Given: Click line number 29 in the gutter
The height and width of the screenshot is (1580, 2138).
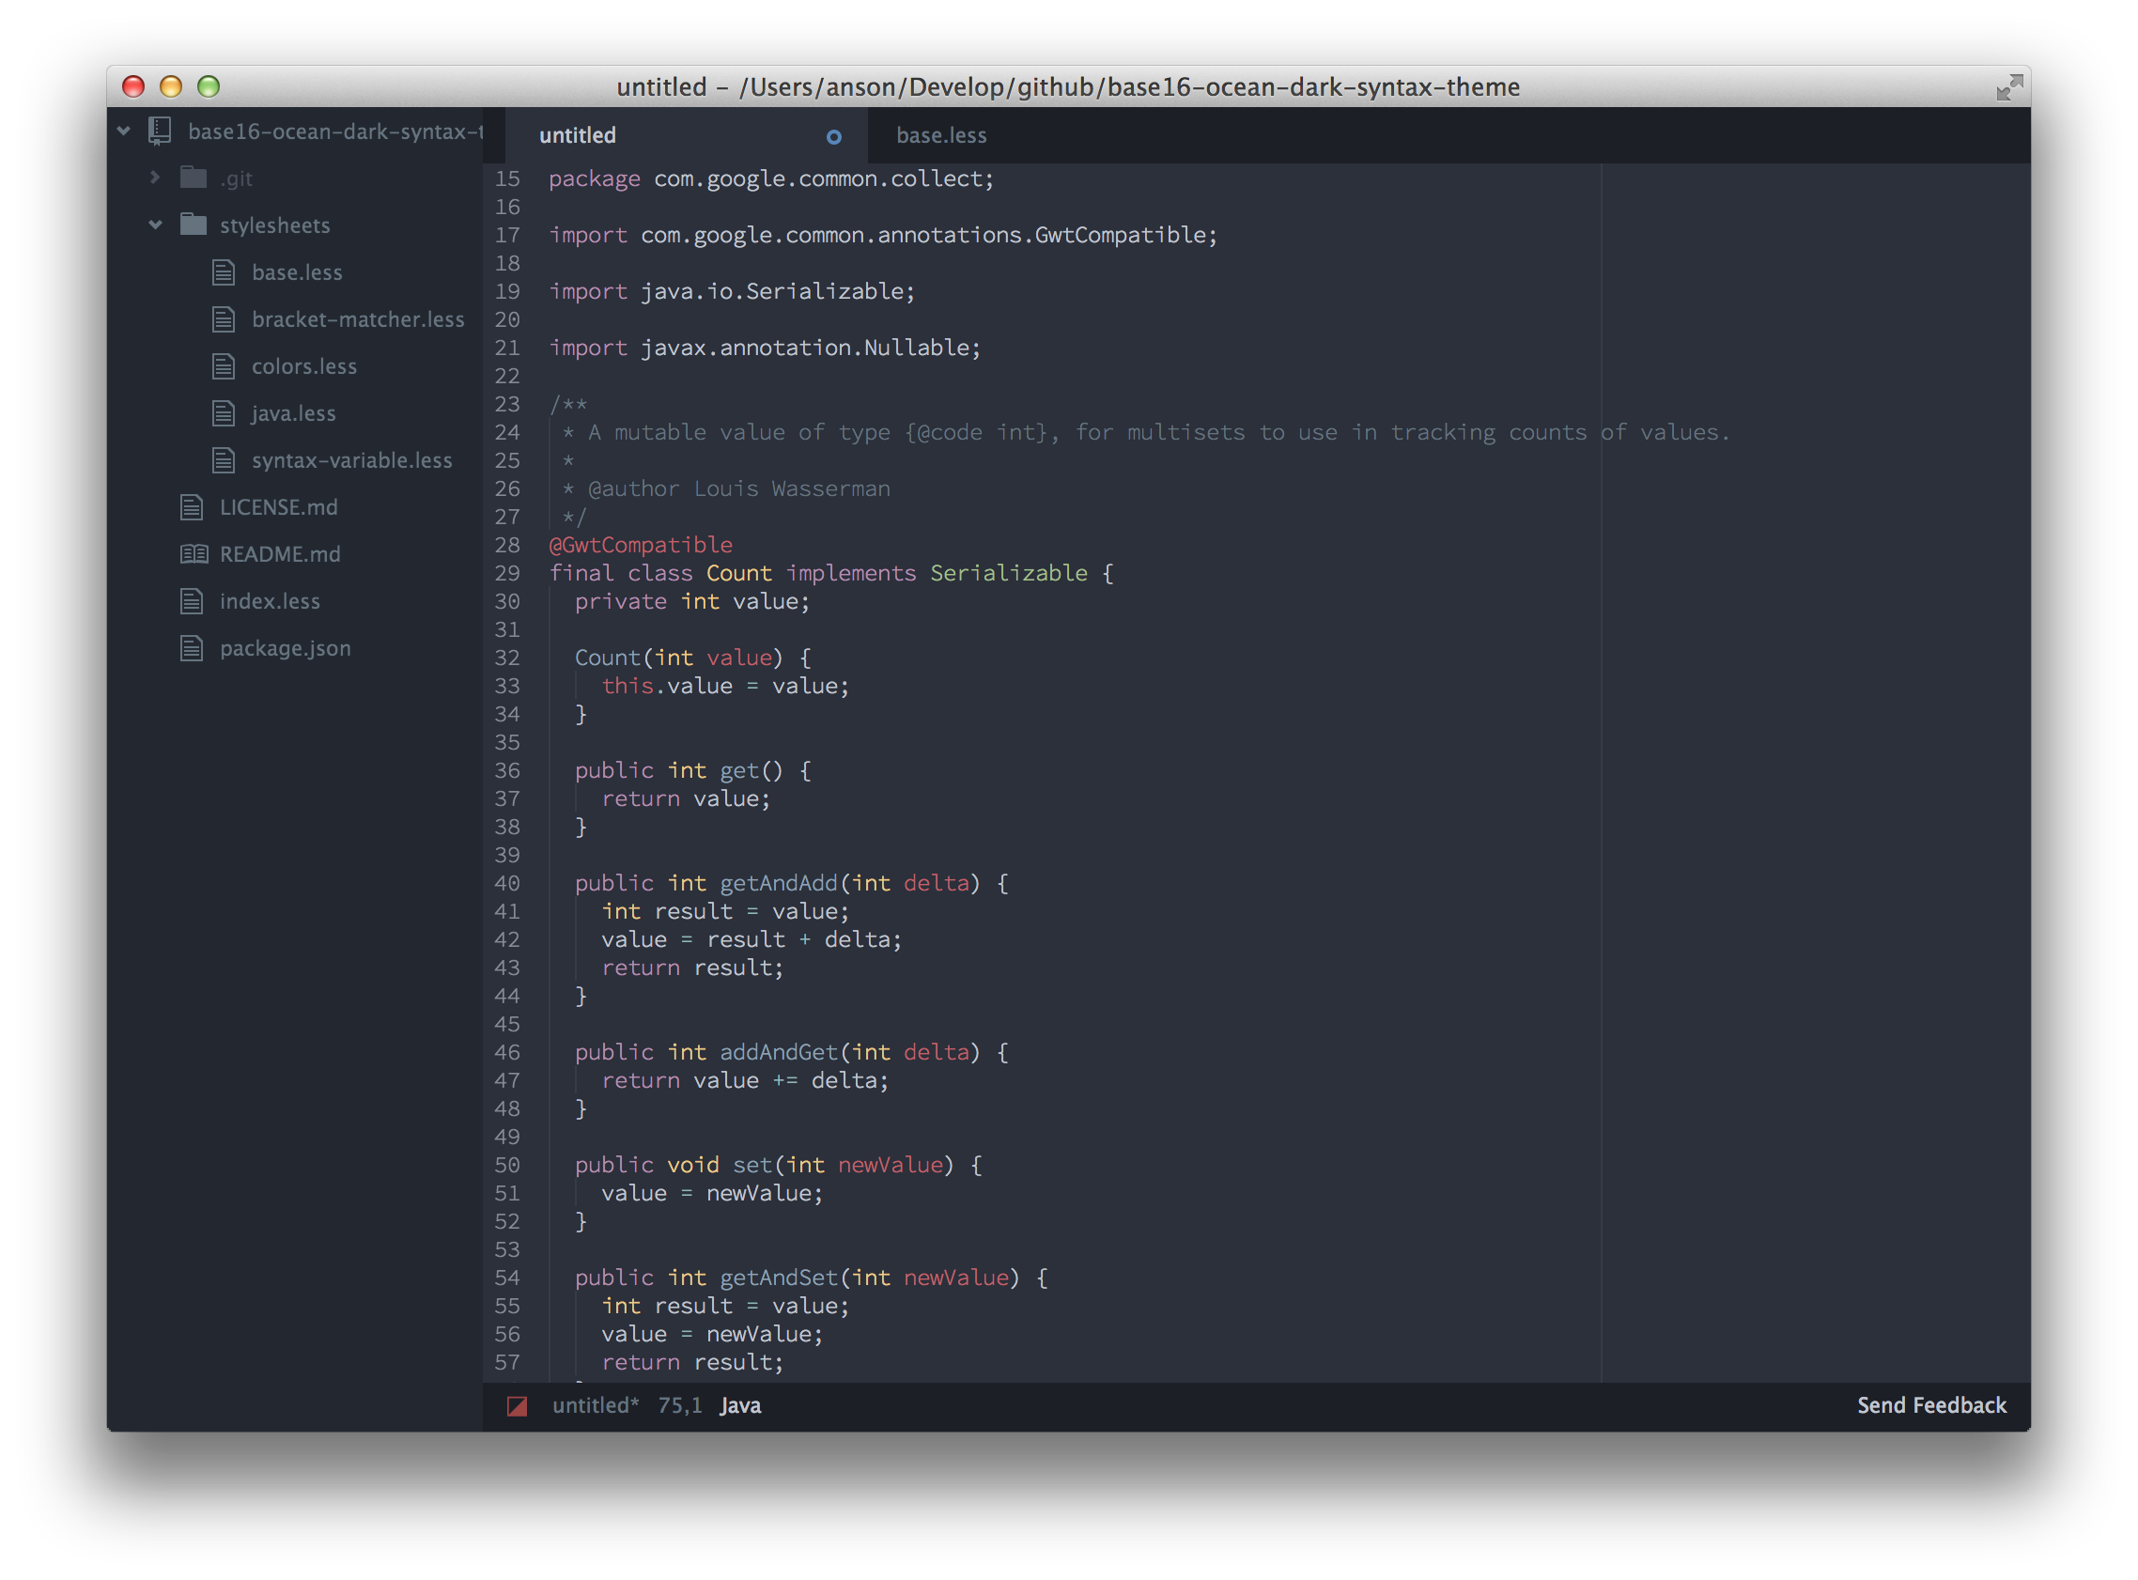Looking at the screenshot, I should tap(506, 573).
